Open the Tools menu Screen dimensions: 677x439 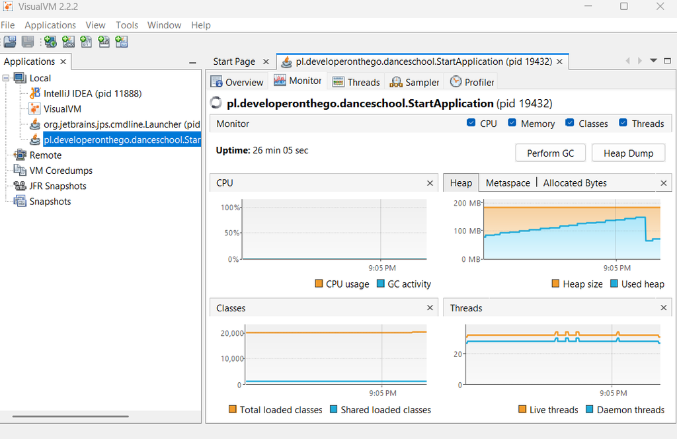[x=126, y=25]
